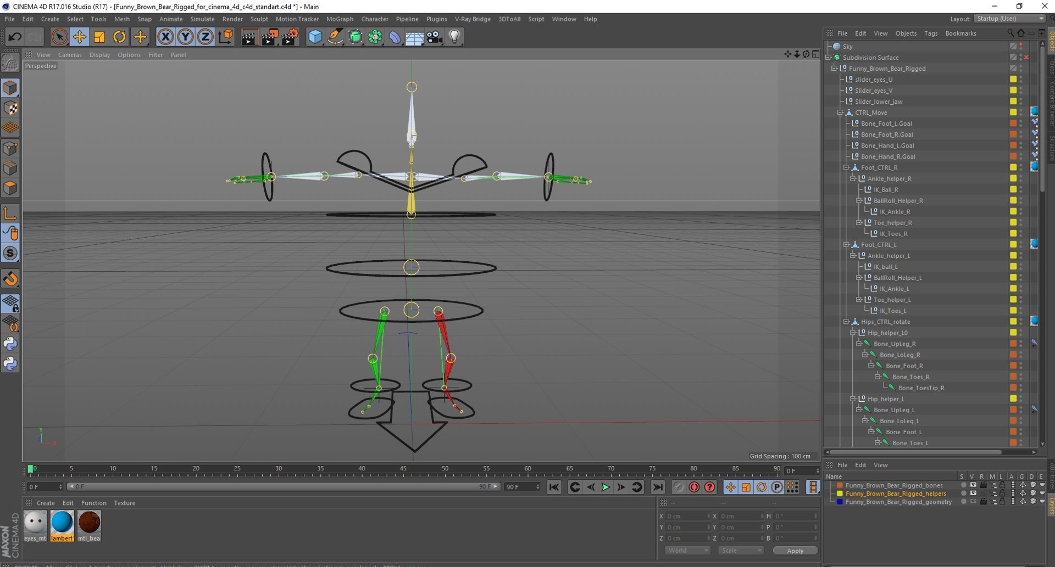Open the Character menu
1055x567 pixels.
(x=375, y=19)
